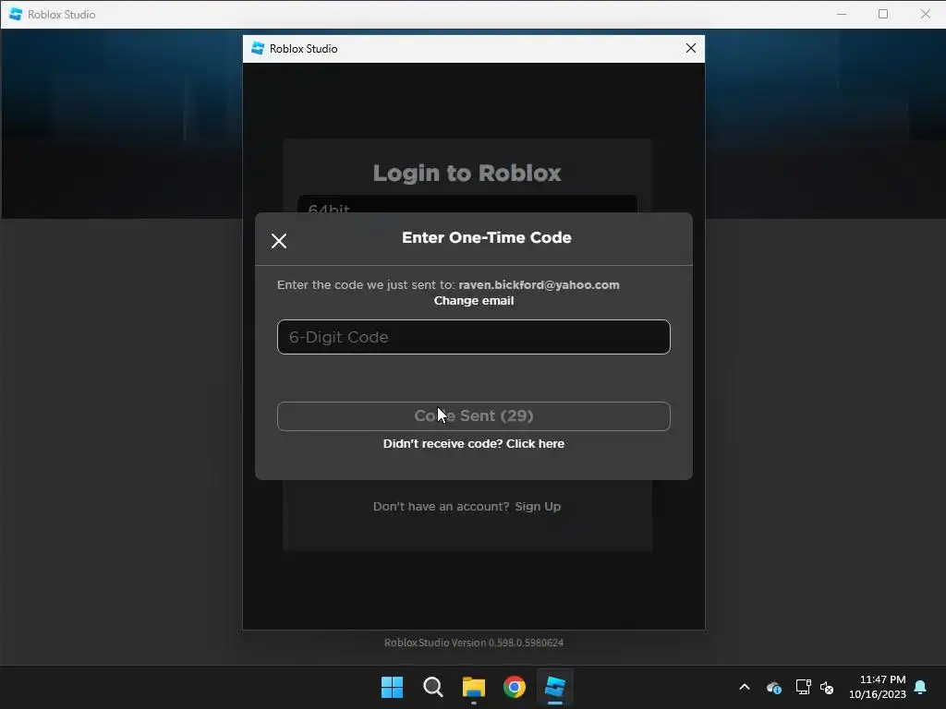Open Windows Search from the taskbar

pyautogui.click(x=432, y=687)
